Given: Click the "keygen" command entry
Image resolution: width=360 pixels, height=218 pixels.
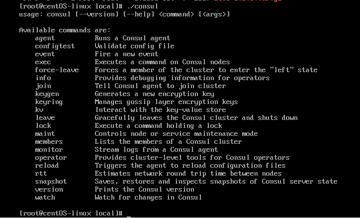Looking at the screenshot, I should [47, 94].
